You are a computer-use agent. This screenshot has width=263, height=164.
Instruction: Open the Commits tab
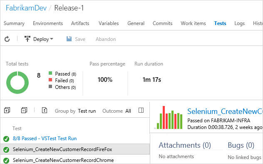pos(163,23)
